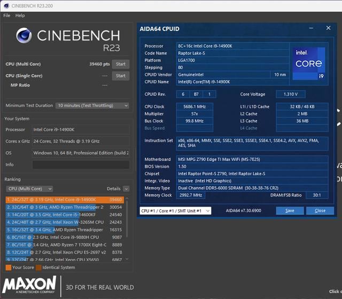Select ranking row 2 AMD Ryzen Threadripper 30054
Screen dimensions: 342x299
coord(65,207)
